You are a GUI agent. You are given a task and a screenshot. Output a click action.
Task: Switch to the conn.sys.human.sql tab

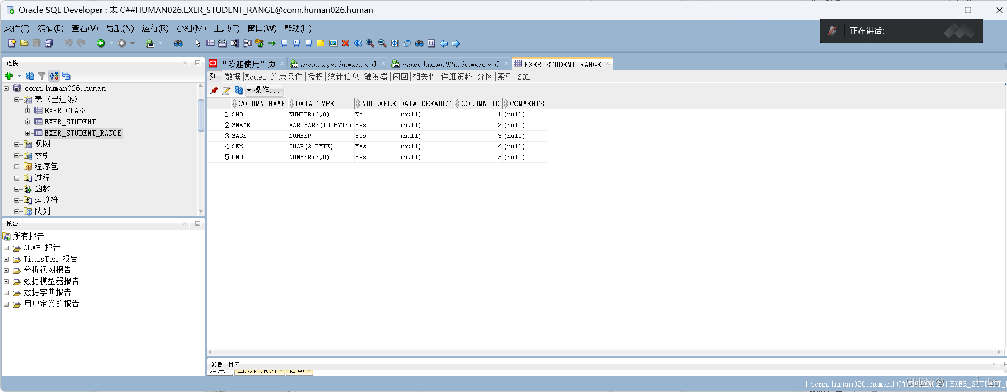[x=338, y=64]
